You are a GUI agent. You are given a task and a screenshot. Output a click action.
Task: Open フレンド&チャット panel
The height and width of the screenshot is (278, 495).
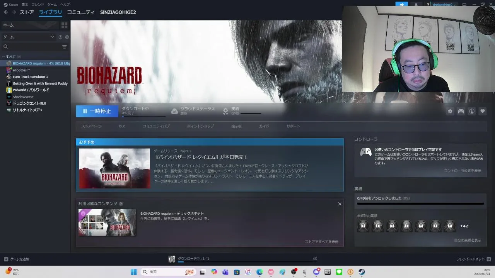click(474, 259)
